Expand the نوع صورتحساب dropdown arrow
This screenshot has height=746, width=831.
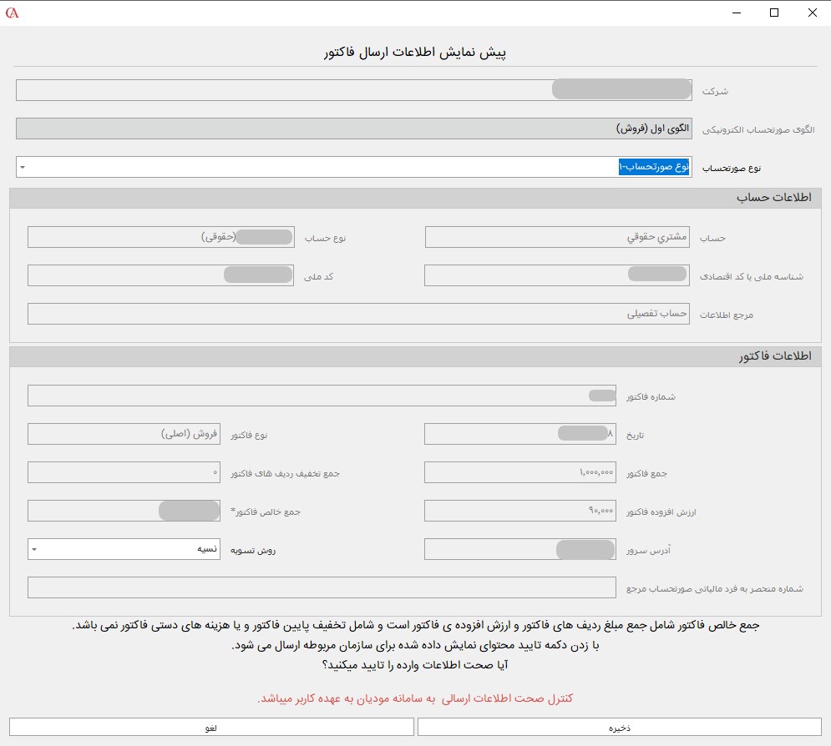(23, 167)
